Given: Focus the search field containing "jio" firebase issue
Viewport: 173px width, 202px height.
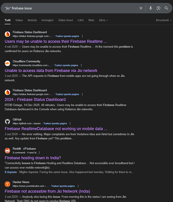Looking at the screenshot, I should pos(70,8).
